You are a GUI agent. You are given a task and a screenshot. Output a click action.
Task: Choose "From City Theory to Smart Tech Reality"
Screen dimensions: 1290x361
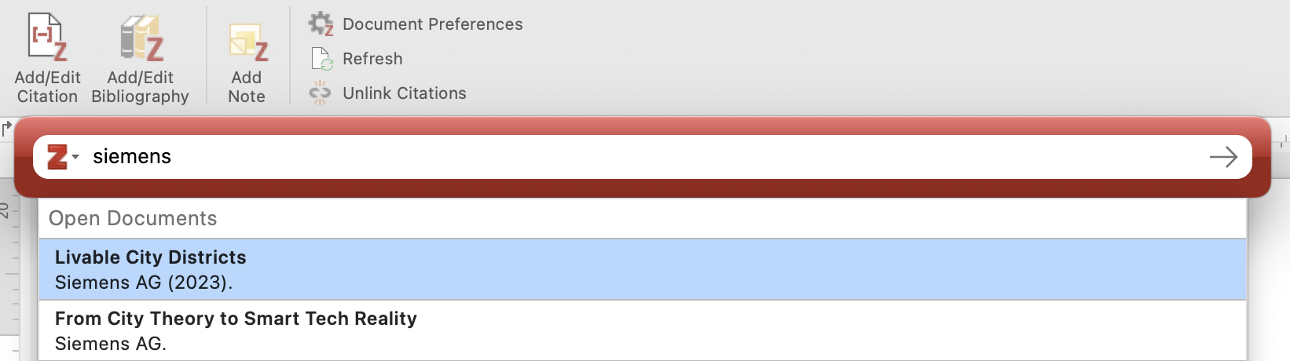coord(236,319)
